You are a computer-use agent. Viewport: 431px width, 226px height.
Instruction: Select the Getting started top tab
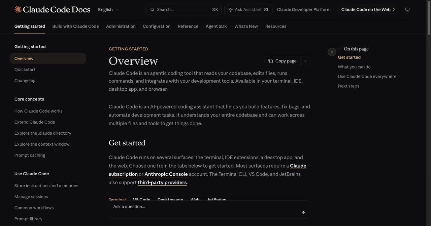(x=30, y=26)
